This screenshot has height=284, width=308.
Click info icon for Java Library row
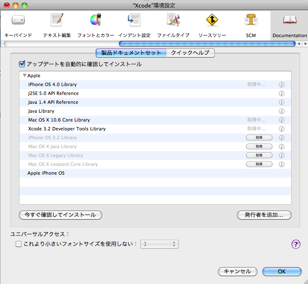click(x=281, y=111)
